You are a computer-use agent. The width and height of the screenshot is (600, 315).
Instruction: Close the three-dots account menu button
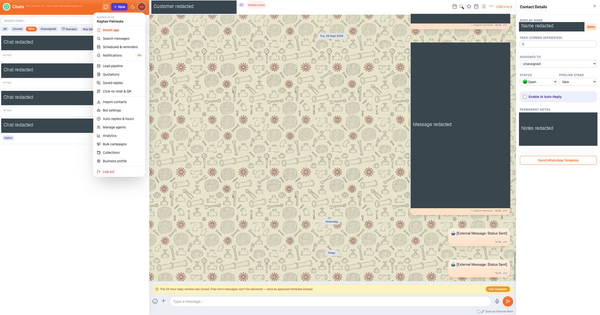pos(142,7)
